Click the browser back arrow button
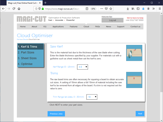 [x=4, y=8]
